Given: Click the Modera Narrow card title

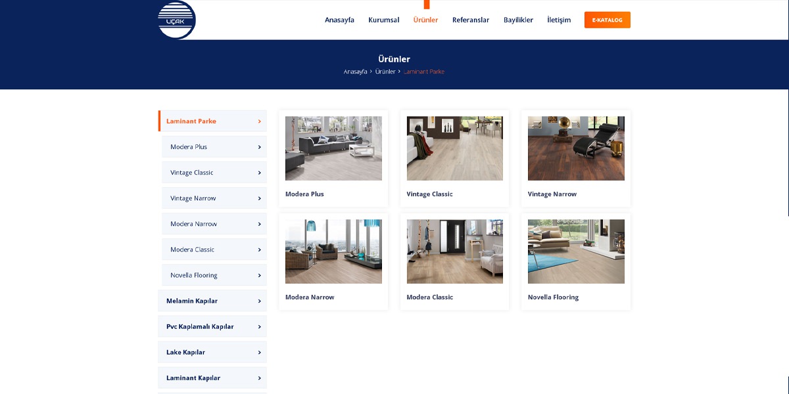Looking at the screenshot, I should (310, 297).
